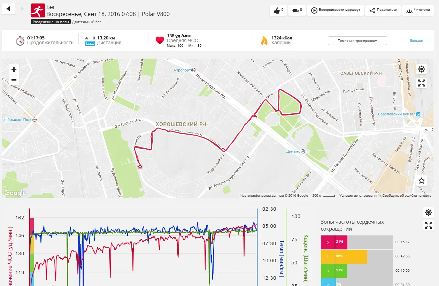439x286 pixels.
Task: Click the 200 м map scale indicator
Action: coord(323,196)
